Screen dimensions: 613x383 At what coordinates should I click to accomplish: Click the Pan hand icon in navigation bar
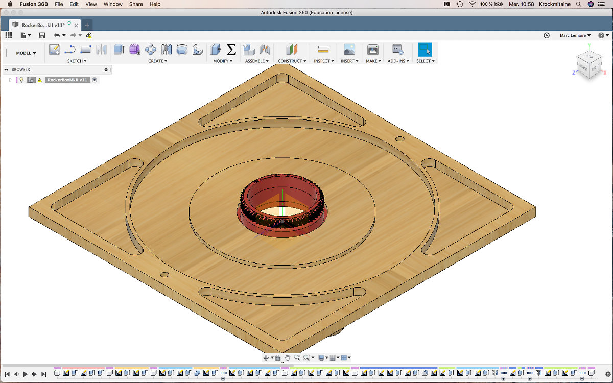pos(288,358)
